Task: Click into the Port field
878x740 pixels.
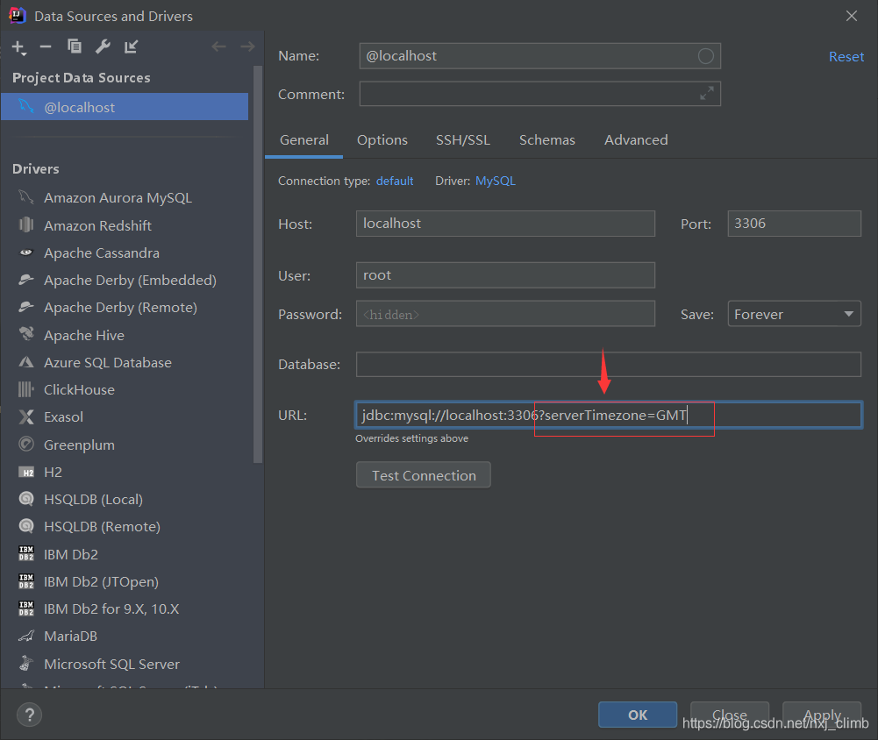Action: [x=794, y=224]
